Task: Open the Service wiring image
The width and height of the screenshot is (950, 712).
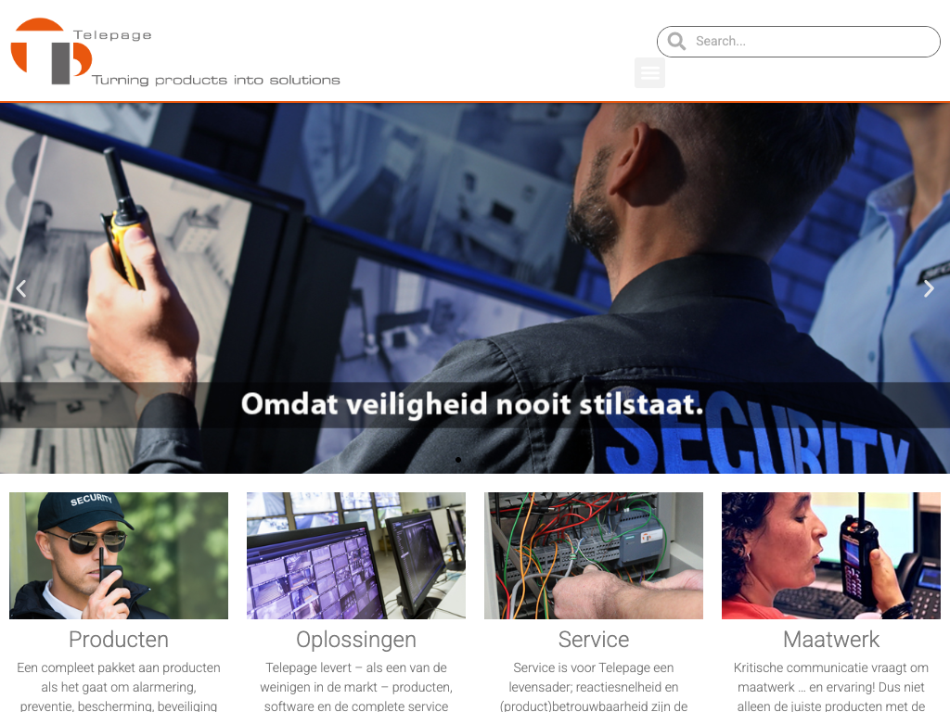Action: 594,555
